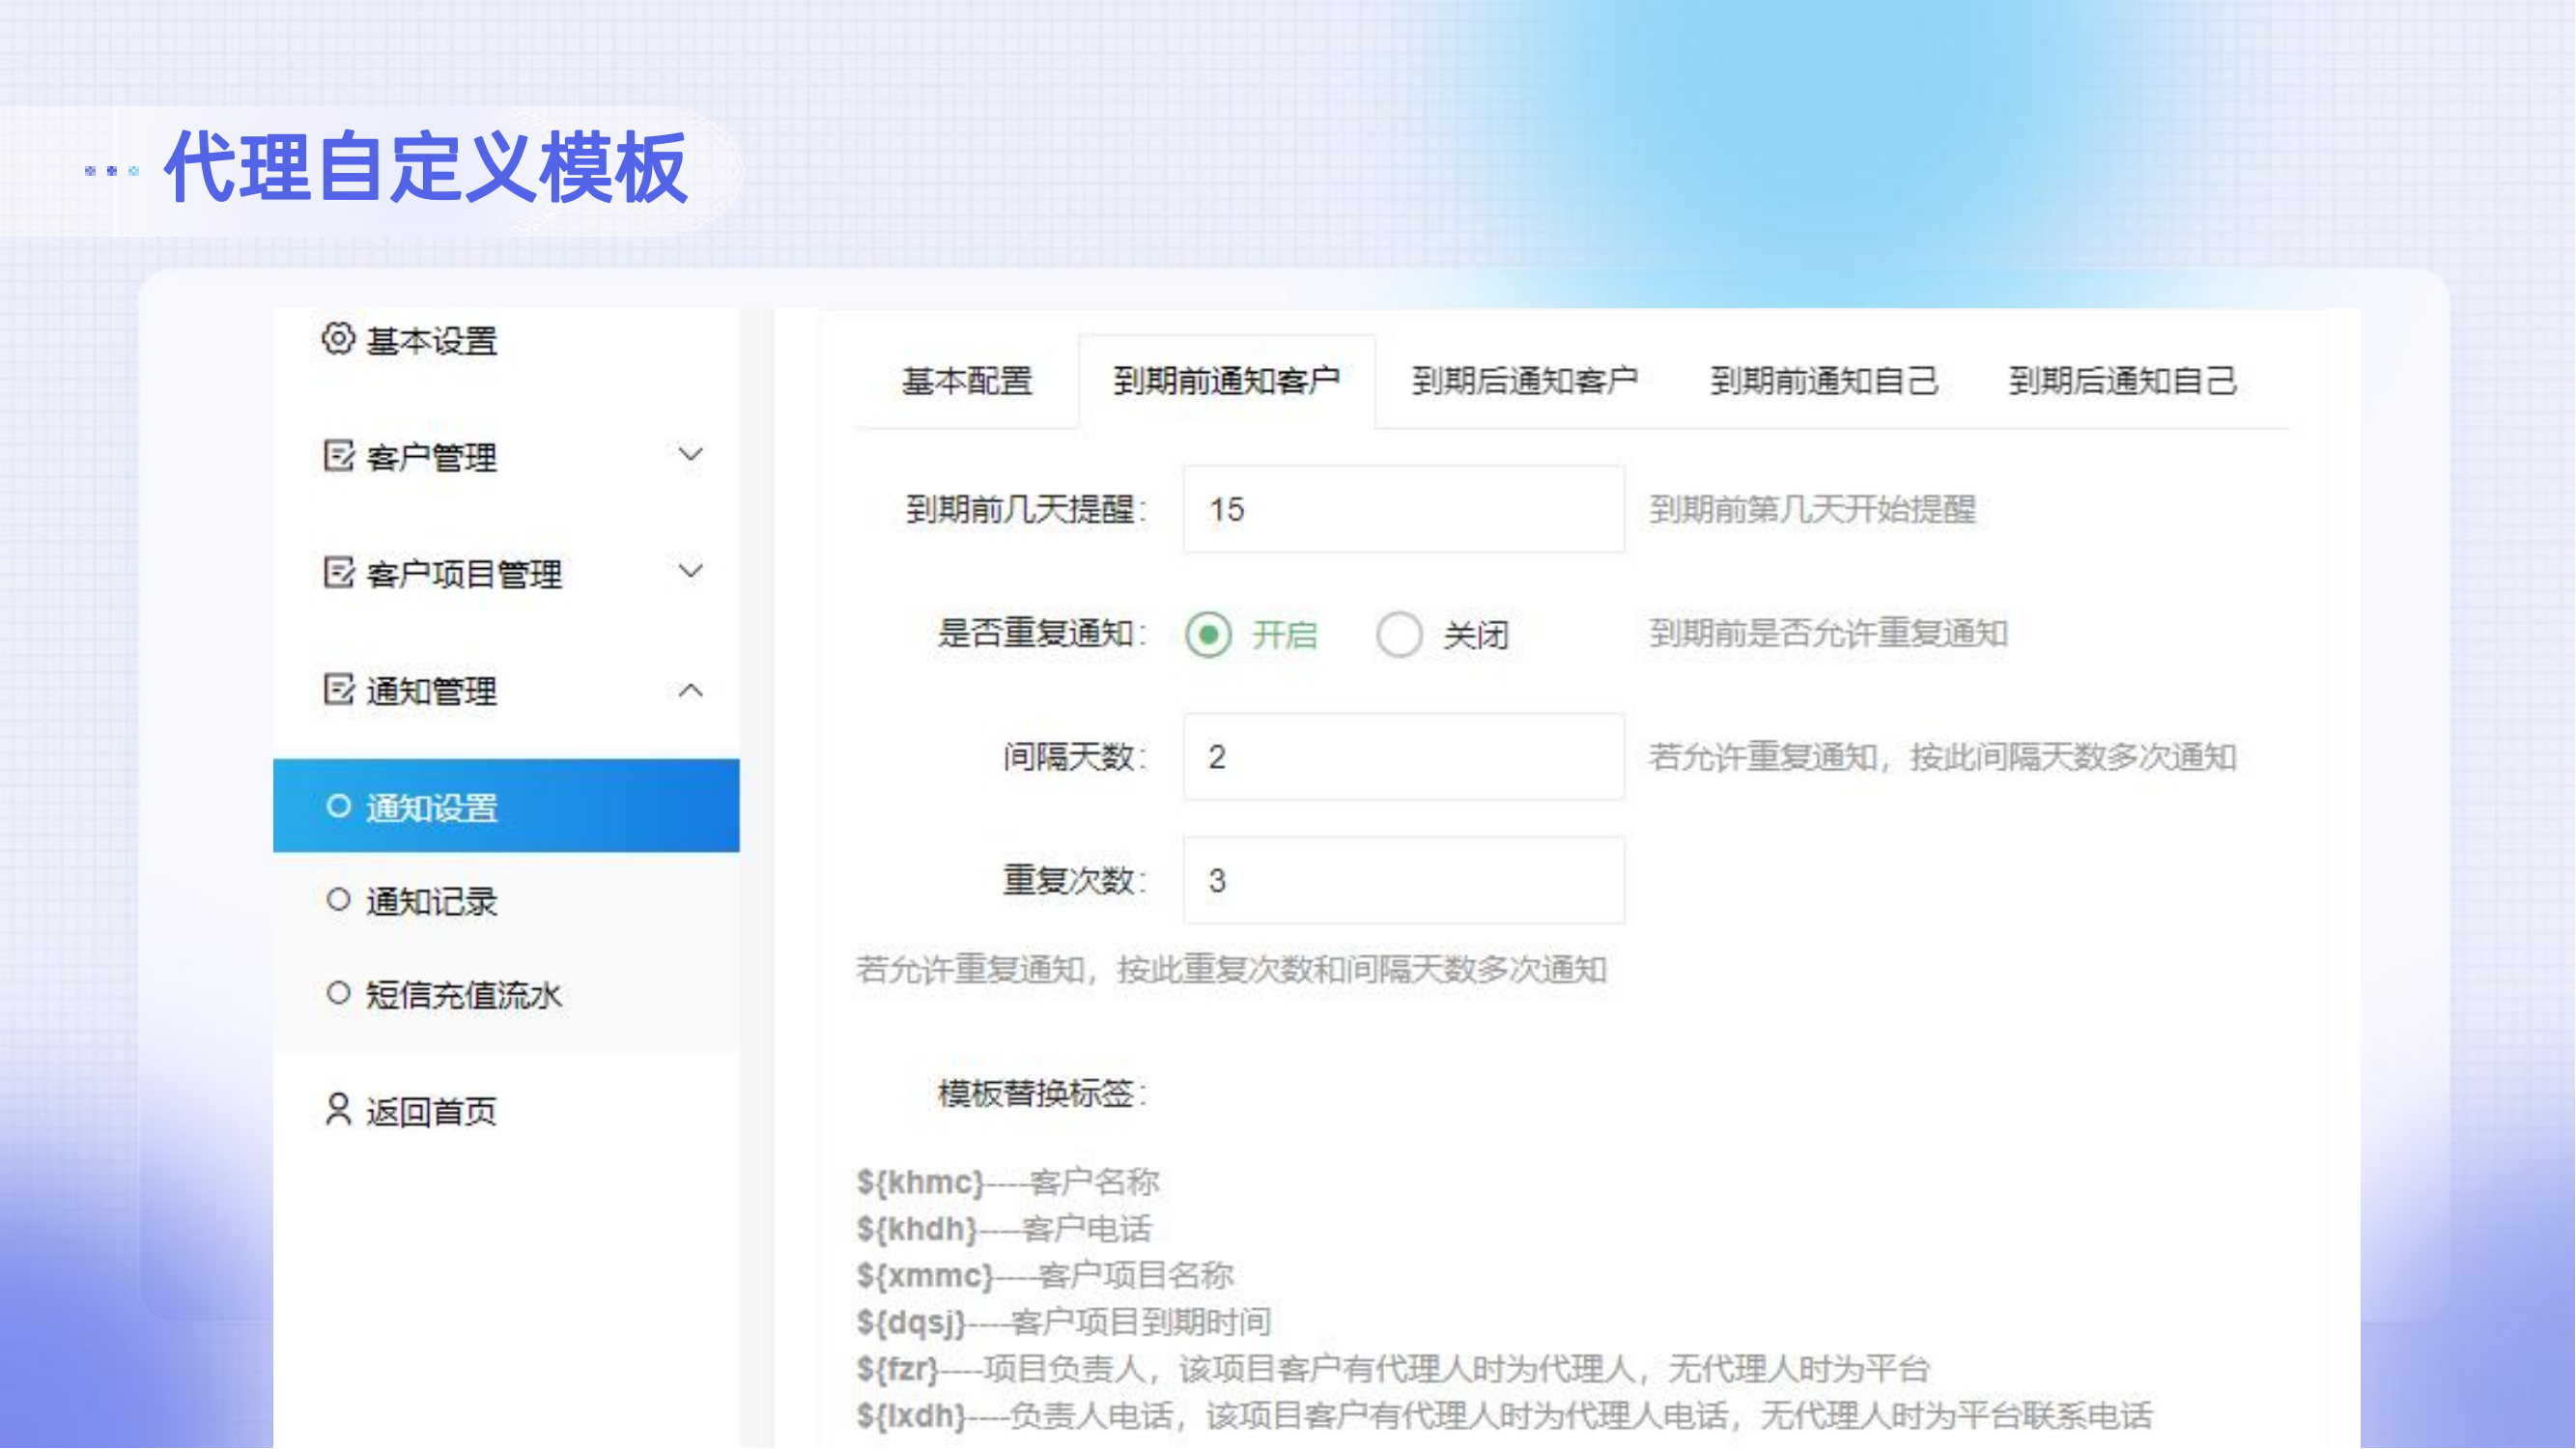Expand the 客户项目管理 chevron
Image resolution: width=2576 pixels, height=1449 pixels.
coord(690,571)
